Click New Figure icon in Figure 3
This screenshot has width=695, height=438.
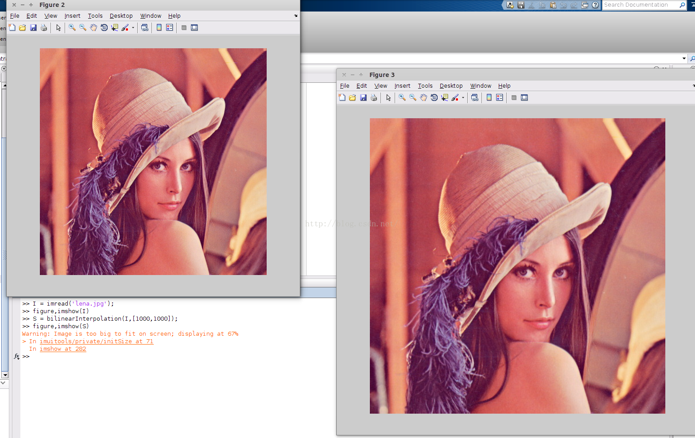point(342,97)
